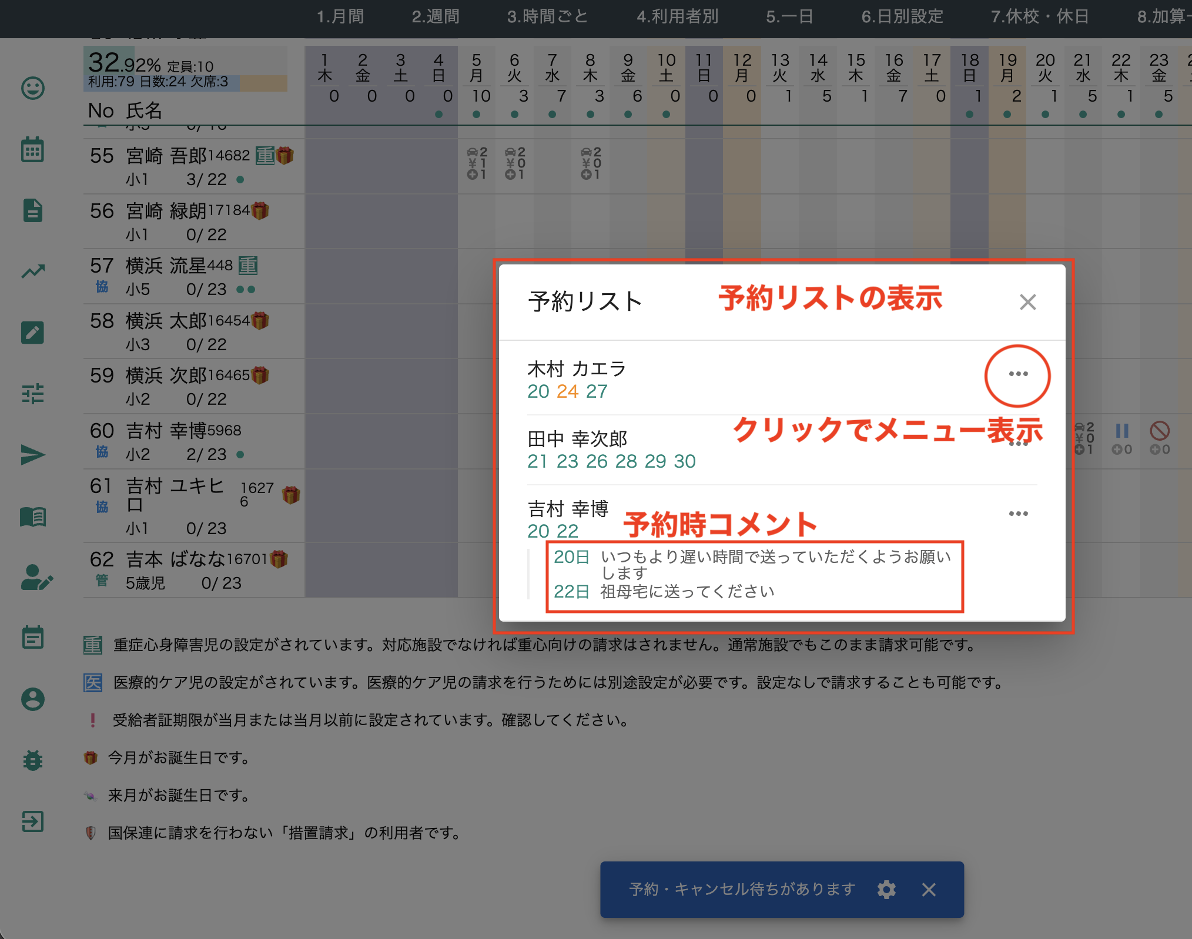Open the 6.日別設定 tab
Screen dimensions: 1192x939
pos(902,16)
